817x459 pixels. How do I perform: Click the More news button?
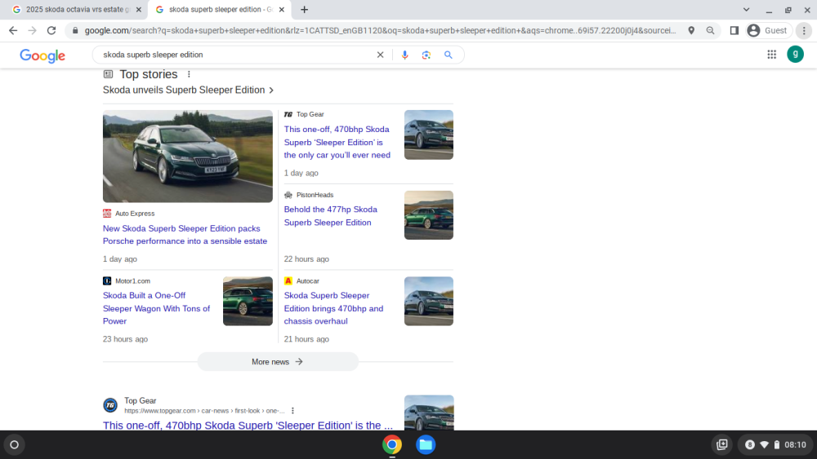pyautogui.click(x=278, y=362)
